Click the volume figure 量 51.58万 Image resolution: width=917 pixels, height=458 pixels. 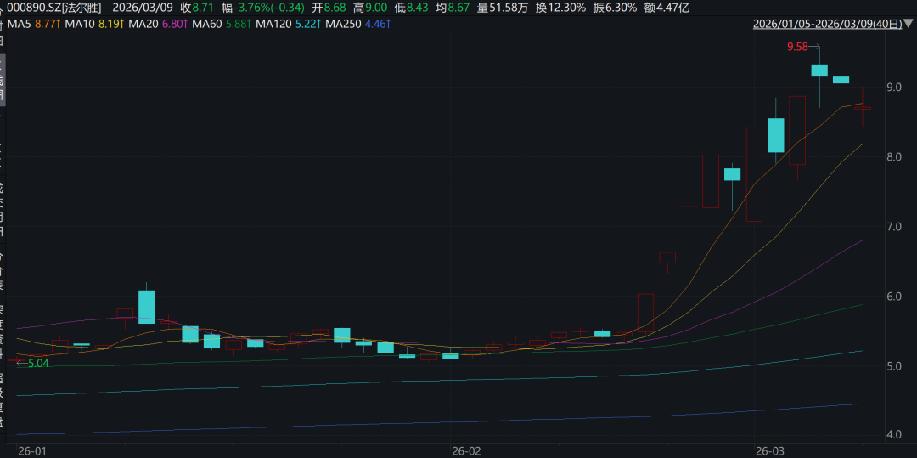504,8
